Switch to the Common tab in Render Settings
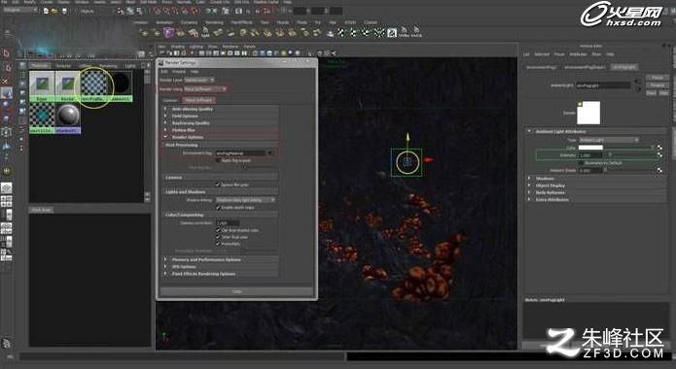The width and height of the screenshot is (676, 369). (170, 100)
